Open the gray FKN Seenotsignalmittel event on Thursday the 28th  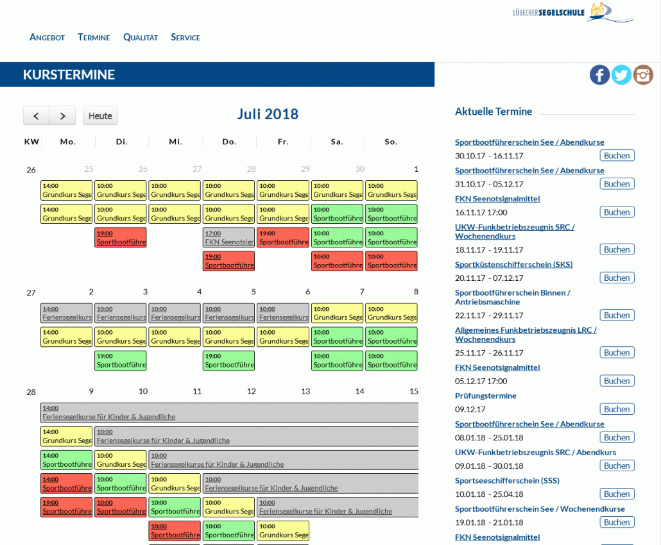pos(228,238)
